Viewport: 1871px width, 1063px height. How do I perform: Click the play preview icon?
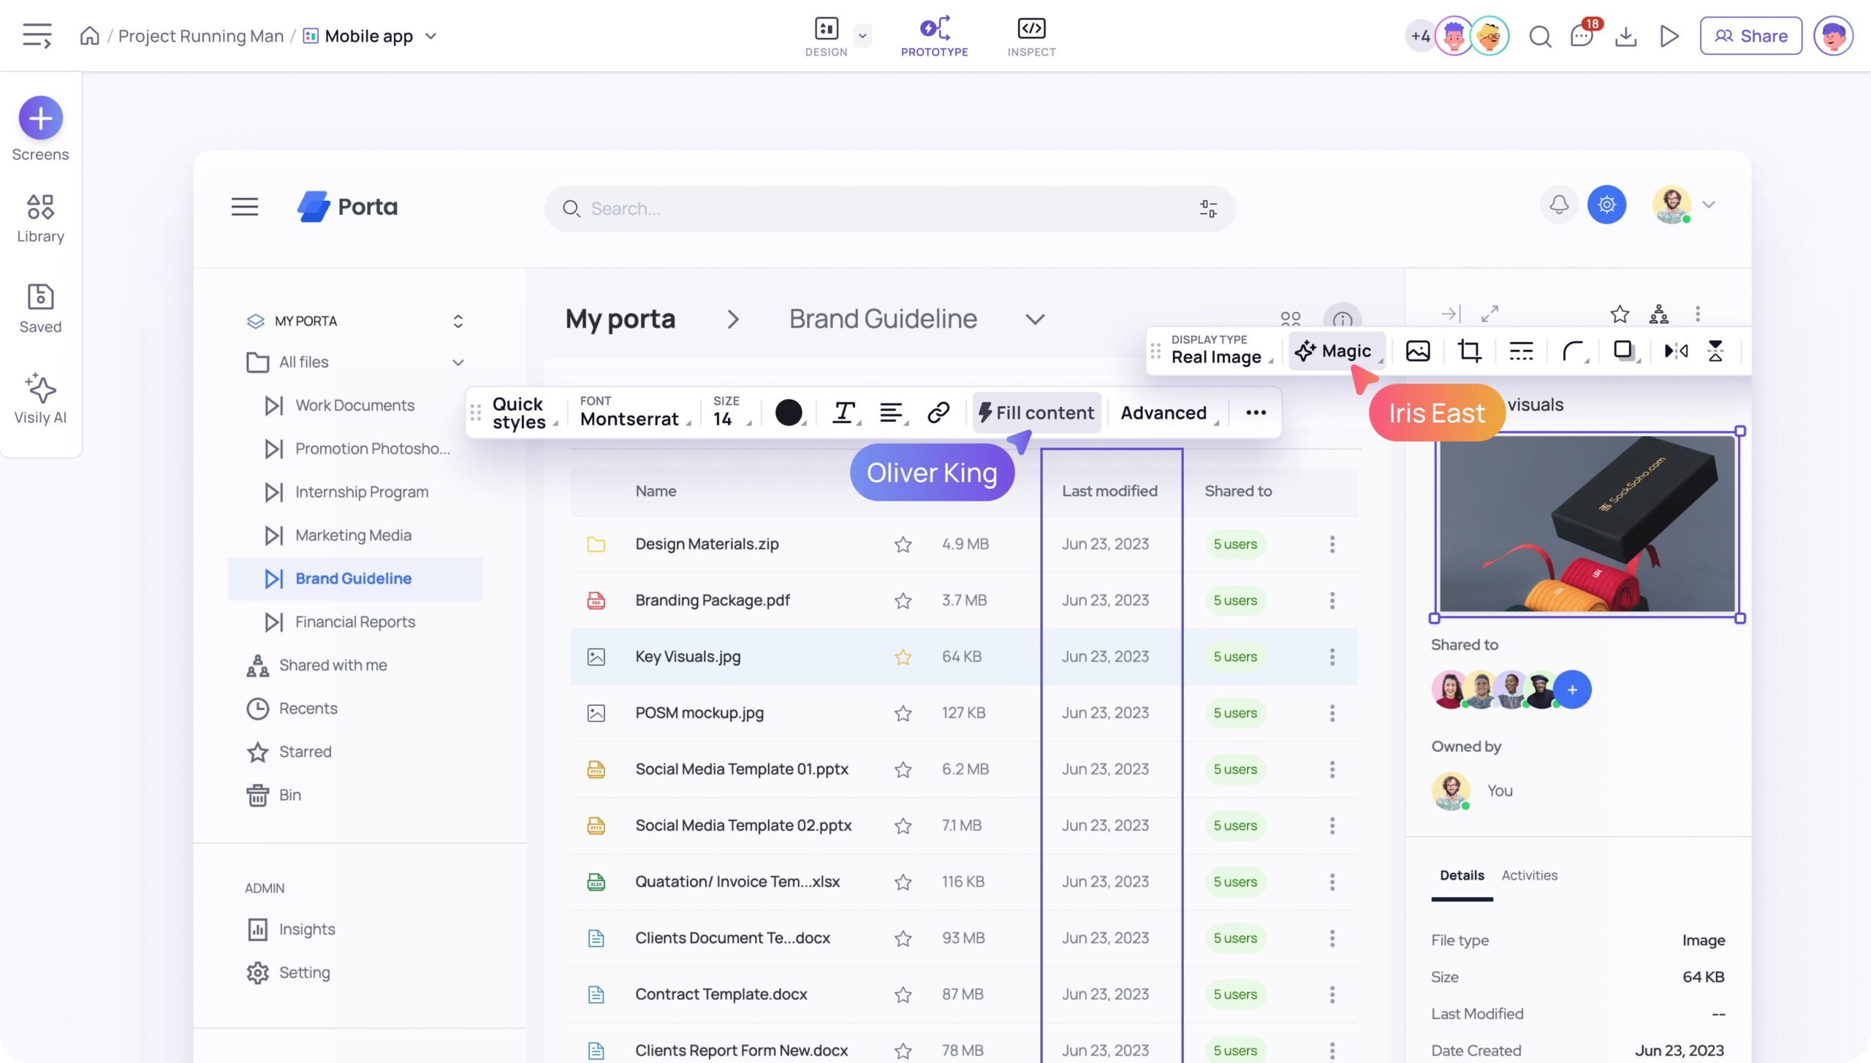(1669, 36)
